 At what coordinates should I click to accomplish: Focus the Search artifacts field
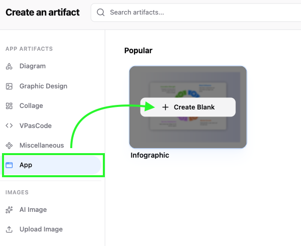pyautogui.click(x=196, y=13)
